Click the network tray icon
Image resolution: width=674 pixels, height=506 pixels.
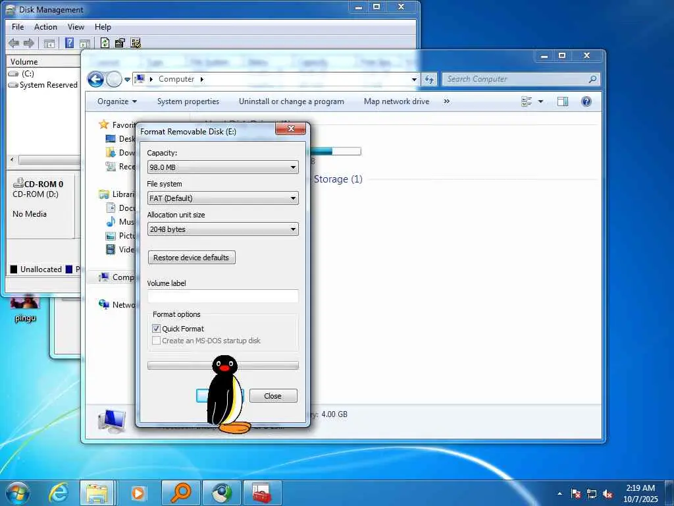pos(592,494)
